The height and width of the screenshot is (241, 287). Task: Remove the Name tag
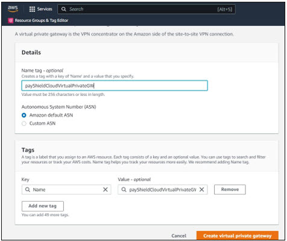click(x=230, y=190)
